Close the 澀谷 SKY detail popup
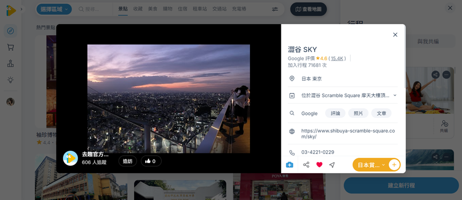462x200 pixels. pos(395,35)
